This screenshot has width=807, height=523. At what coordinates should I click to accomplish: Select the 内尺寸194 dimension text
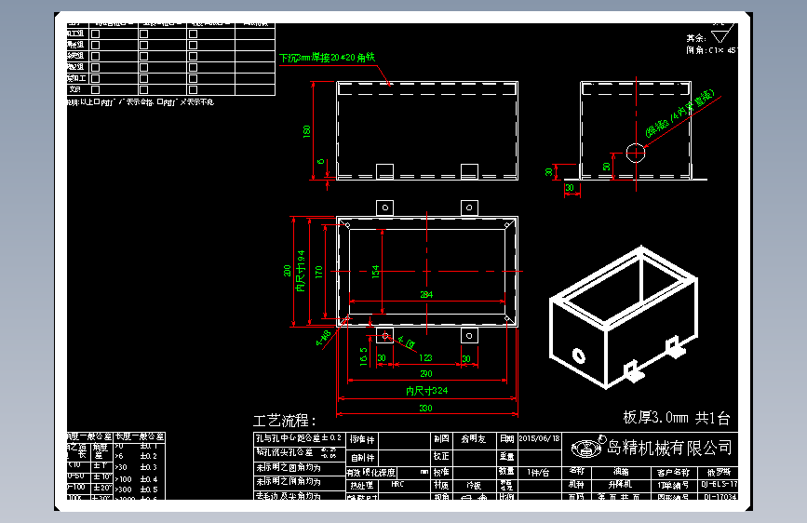click(301, 271)
